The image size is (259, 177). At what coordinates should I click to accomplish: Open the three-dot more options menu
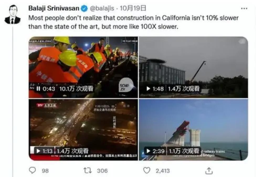[x=244, y=8]
